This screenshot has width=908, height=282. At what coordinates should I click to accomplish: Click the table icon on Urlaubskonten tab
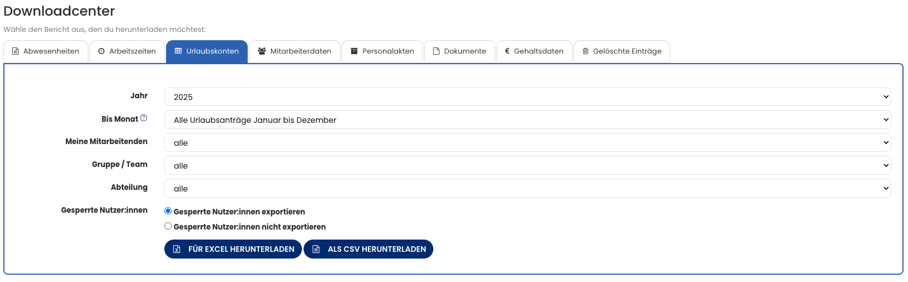(178, 51)
